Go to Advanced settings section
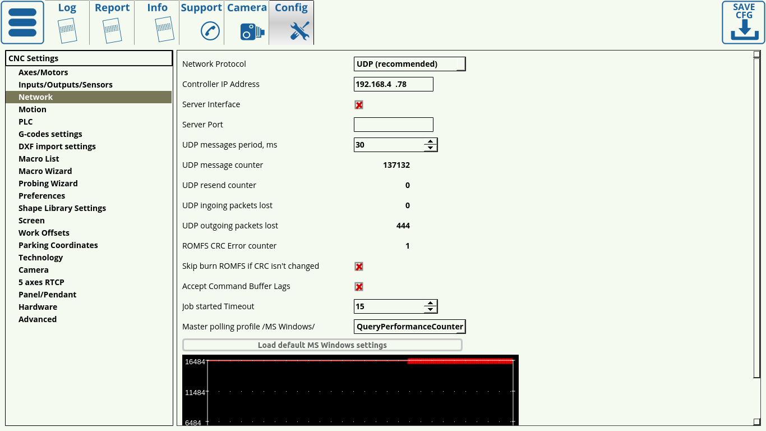This screenshot has height=431, width=766. (x=38, y=319)
